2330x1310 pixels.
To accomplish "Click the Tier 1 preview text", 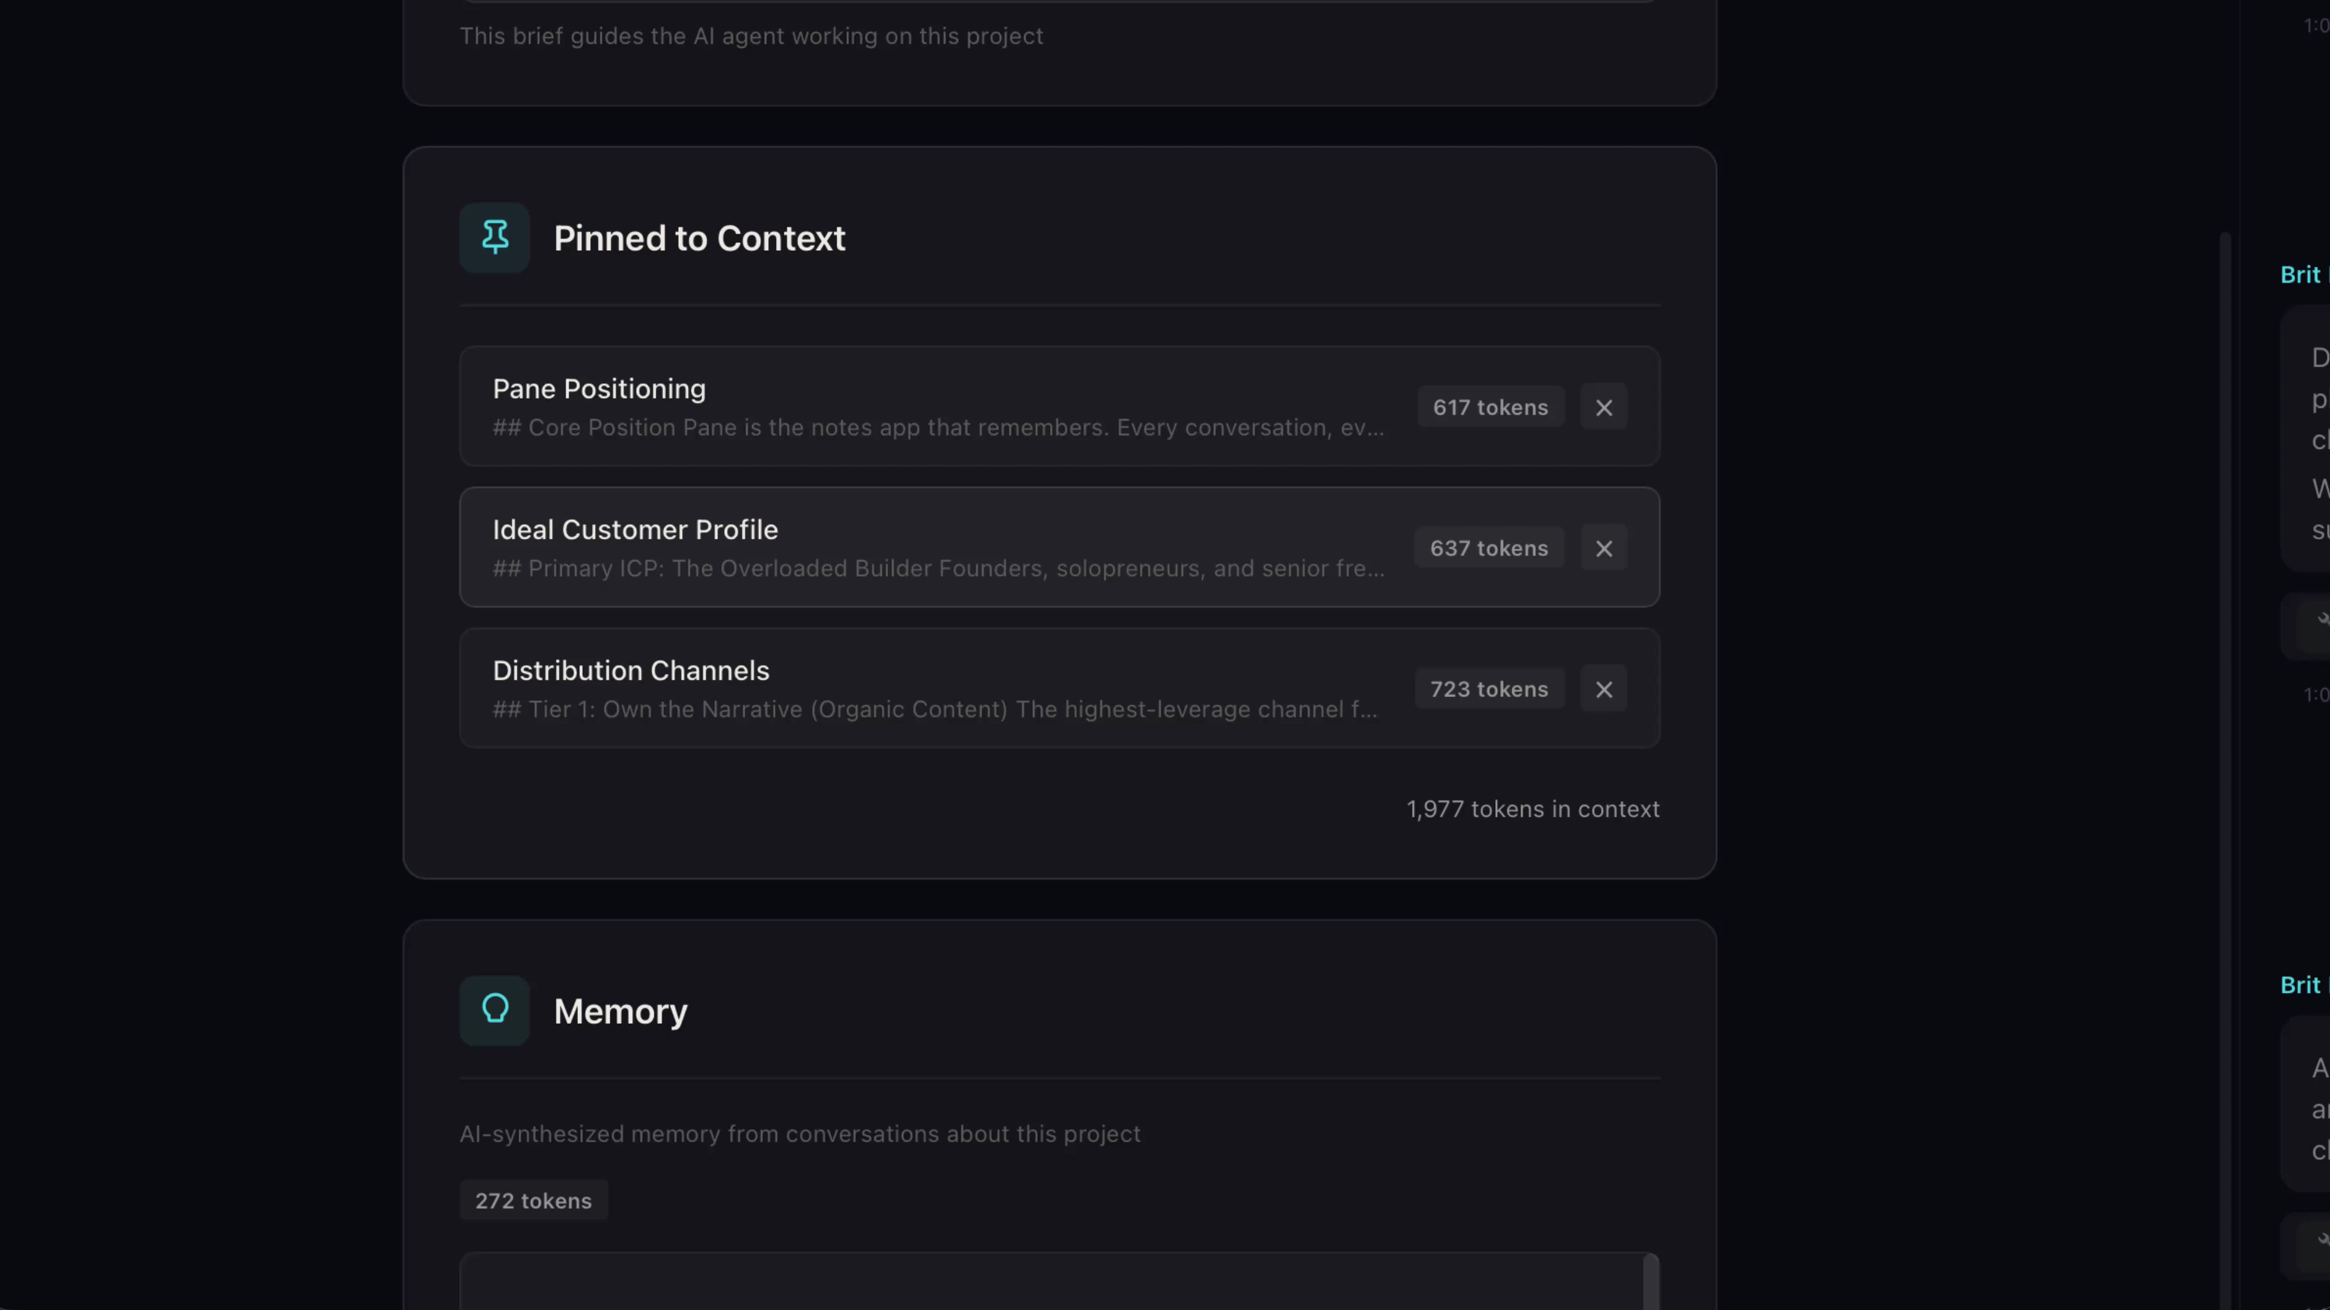I will tap(935, 709).
